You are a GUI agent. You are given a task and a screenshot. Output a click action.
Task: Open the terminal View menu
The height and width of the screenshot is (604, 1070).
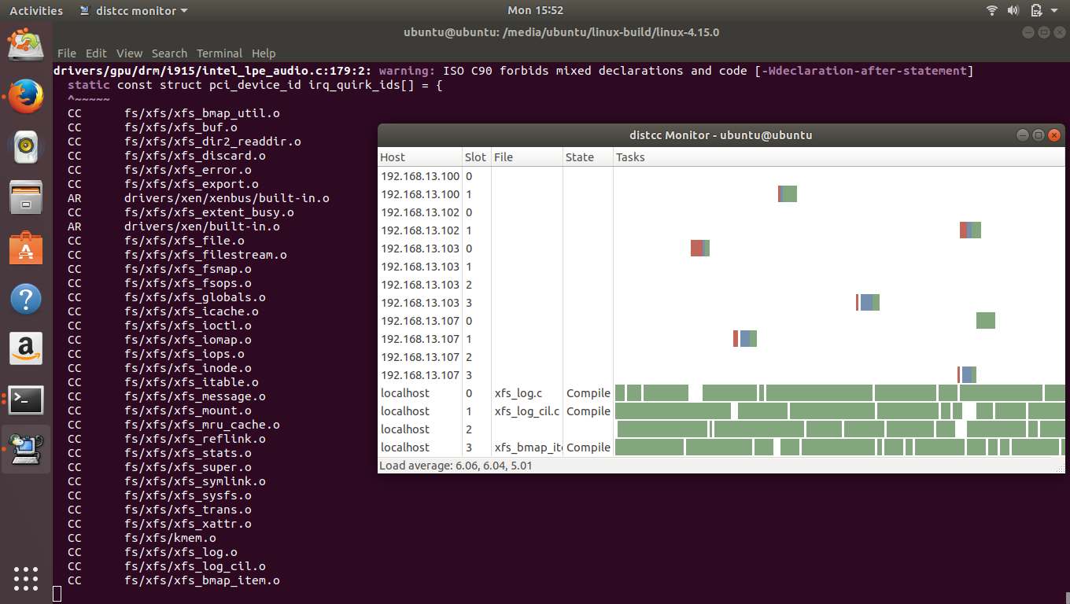click(129, 53)
